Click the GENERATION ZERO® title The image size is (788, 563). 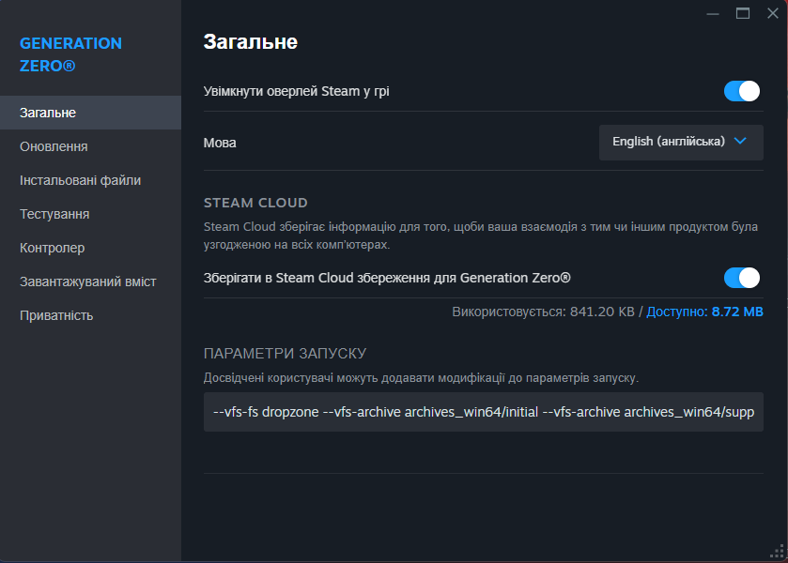point(70,54)
